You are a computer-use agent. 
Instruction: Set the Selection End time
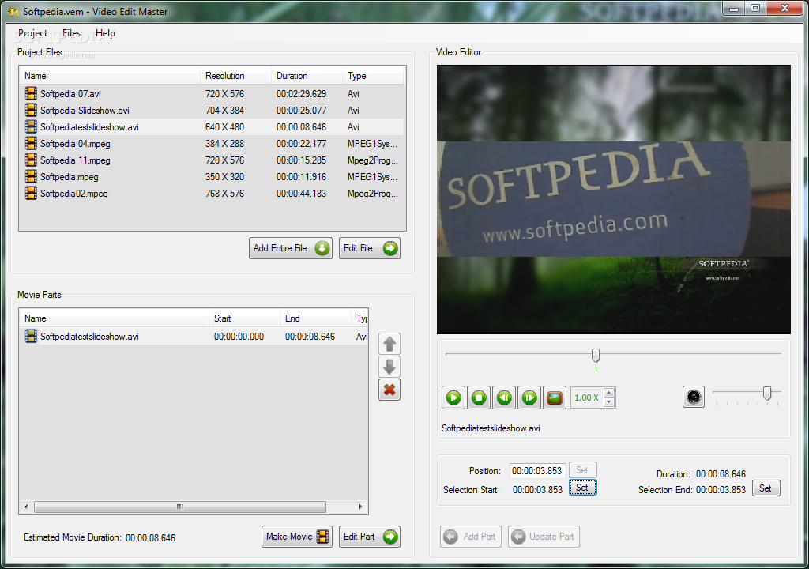766,488
